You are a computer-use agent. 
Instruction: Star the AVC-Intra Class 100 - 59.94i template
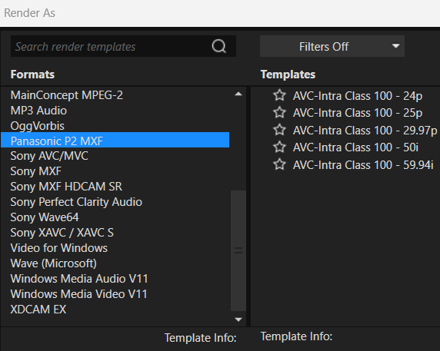point(279,164)
